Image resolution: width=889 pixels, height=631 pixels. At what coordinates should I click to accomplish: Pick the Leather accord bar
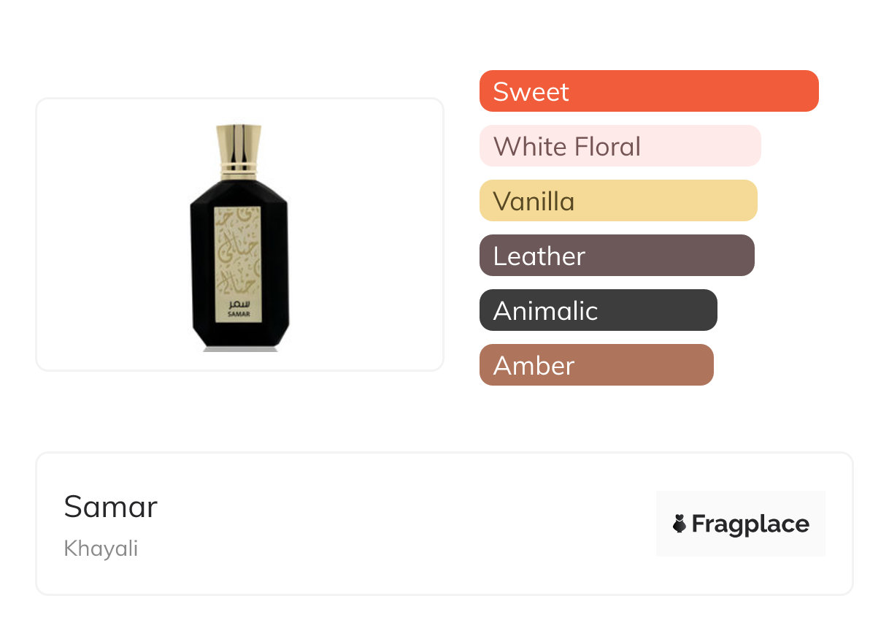pos(616,256)
